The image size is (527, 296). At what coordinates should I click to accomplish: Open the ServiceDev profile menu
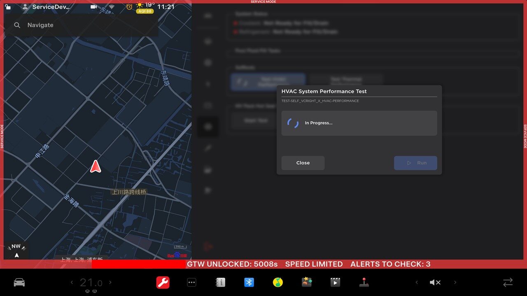point(47,7)
